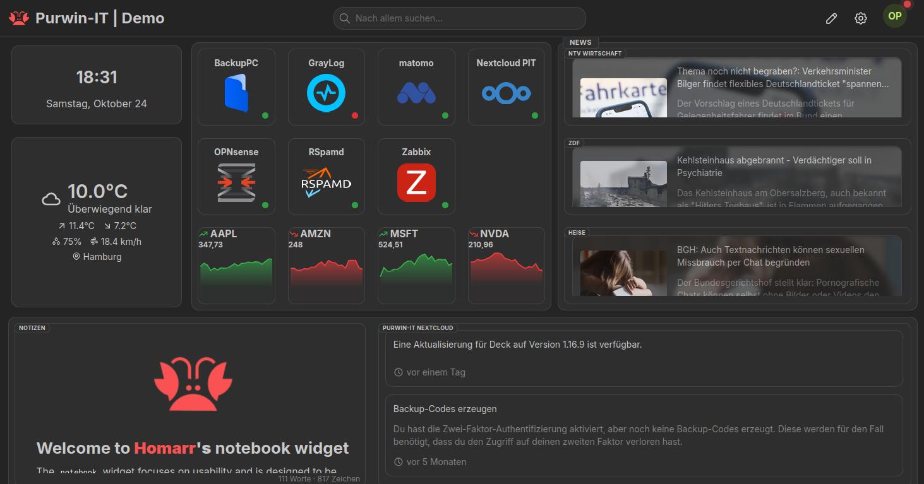The height and width of the screenshot is (484, 924).
Task: Click the '111 Worte · 817 Zeichen' counter
Action: 319,479
